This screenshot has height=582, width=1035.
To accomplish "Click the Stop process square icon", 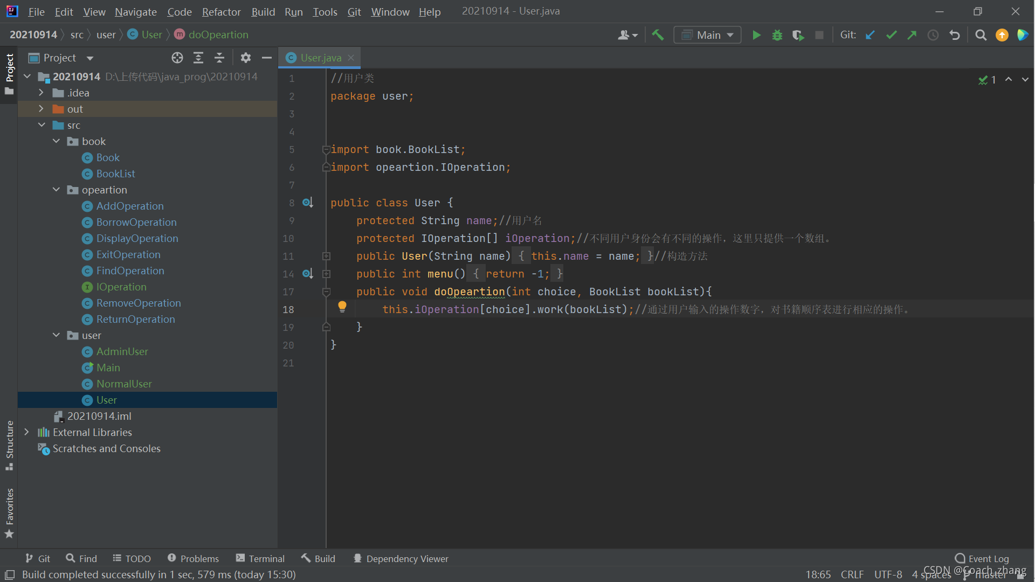I will tap(819, 35).
